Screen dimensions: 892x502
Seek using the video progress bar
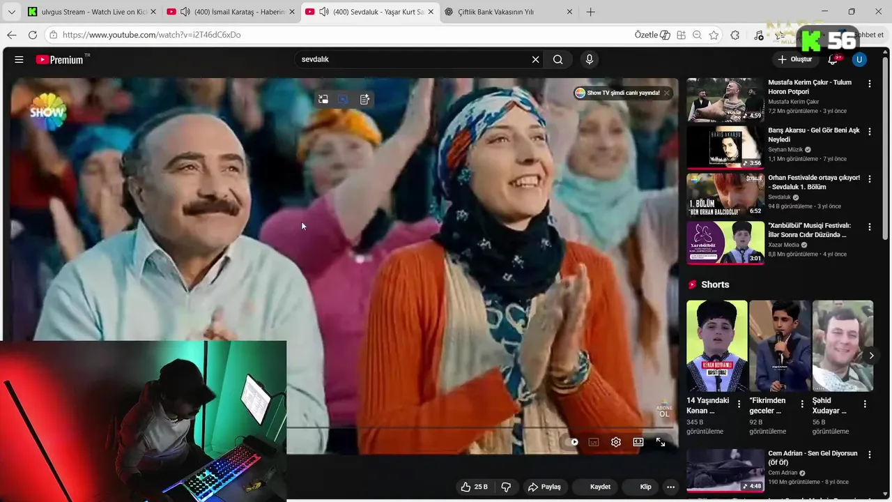pos(479,427)
